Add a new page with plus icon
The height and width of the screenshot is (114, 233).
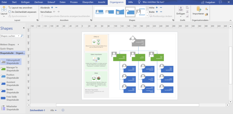(x=63, y=110)
